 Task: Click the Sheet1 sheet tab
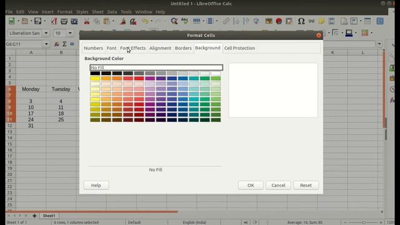(x=49, y=216)
